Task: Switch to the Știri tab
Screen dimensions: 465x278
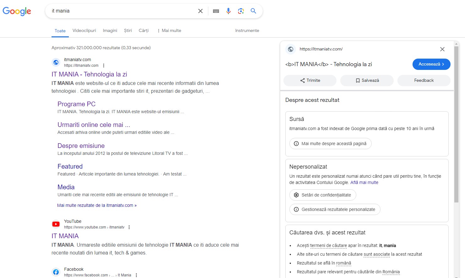Action: [128, 30]
